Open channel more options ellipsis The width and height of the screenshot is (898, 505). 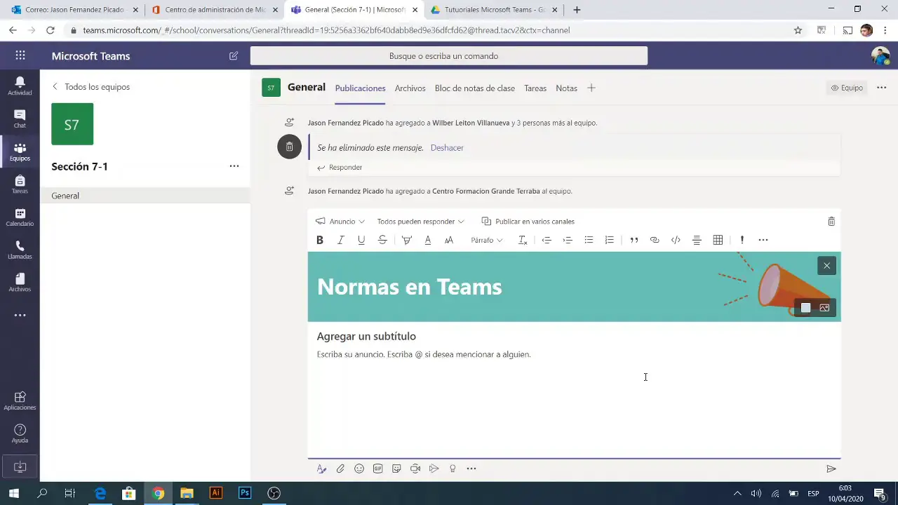[882, 88]
